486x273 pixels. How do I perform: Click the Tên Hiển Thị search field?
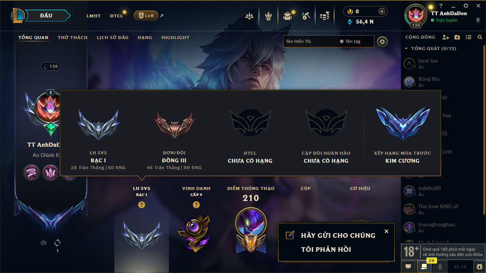click(x=310, y=41)
